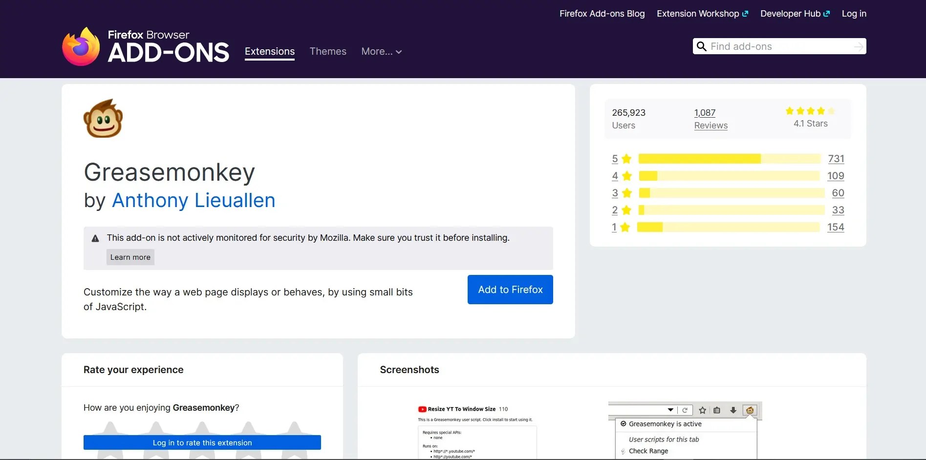Click external-link icon beside Developer Hub
Viewport: 926px width, 460px height.
coord(826,14)
